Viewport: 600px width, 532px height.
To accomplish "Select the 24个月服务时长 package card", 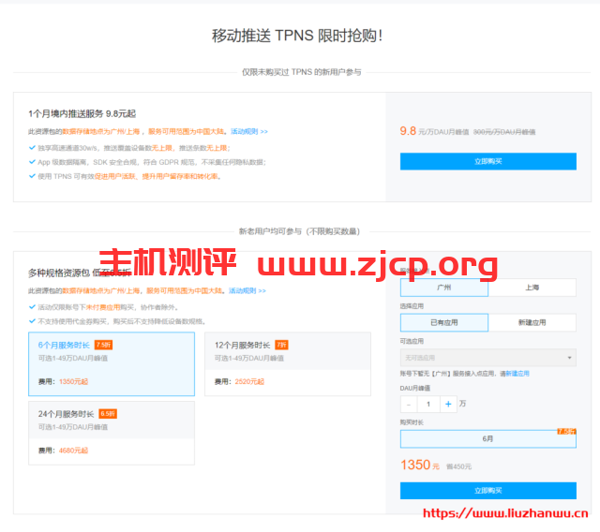I will click(x=112, y=433).
